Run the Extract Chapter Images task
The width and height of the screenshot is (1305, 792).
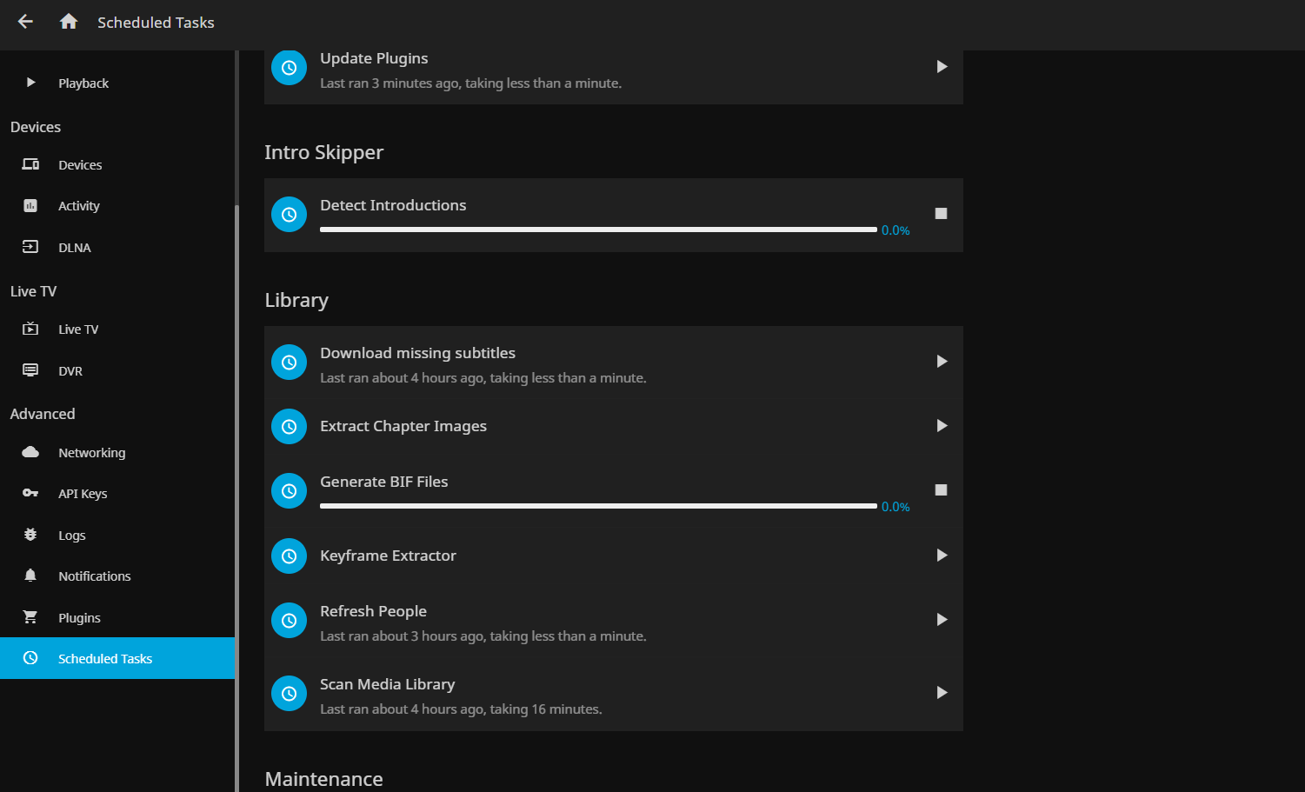click(941, 426)
